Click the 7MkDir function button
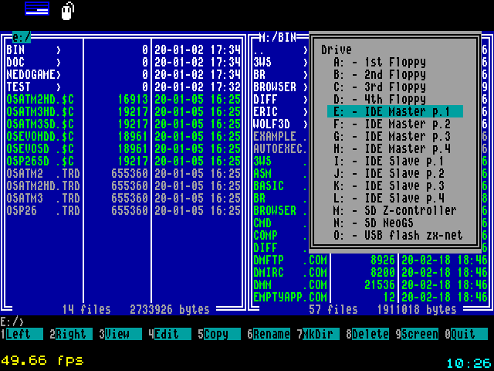The height and width of the screenshot is (371, 494). coord(321,334)
